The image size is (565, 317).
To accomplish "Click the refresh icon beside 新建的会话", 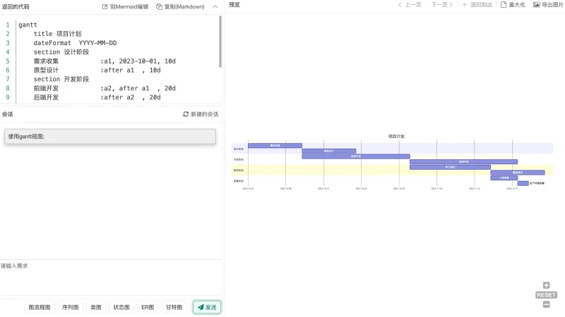I will (x=186, y=114).
